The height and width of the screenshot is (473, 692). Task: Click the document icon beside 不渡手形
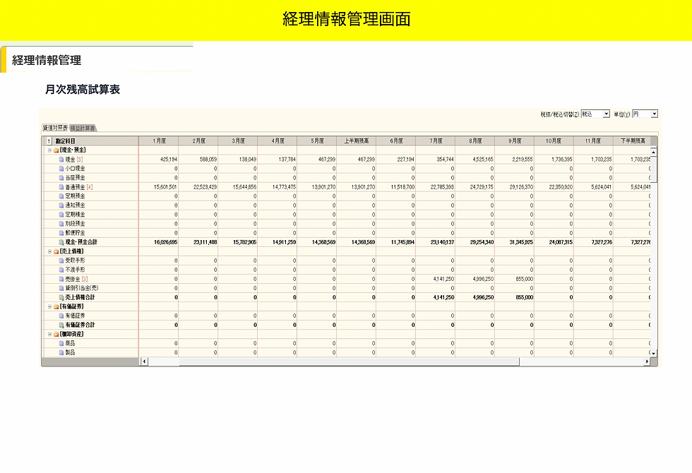[61, 270]
